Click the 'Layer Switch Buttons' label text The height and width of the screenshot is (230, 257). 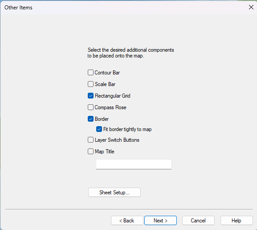117,140
